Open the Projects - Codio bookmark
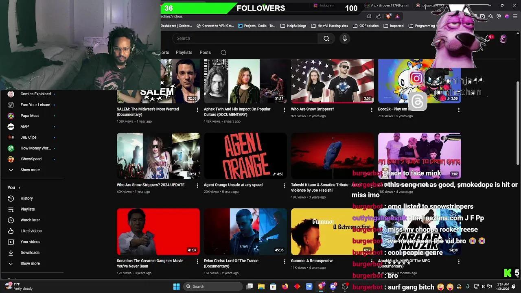 tap(257, 26)
